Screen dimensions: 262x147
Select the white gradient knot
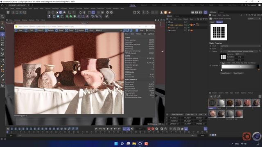(x=222, y=70)
